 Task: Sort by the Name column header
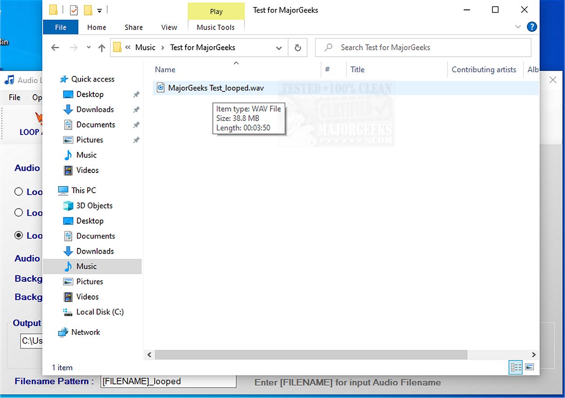pos(165,69)
